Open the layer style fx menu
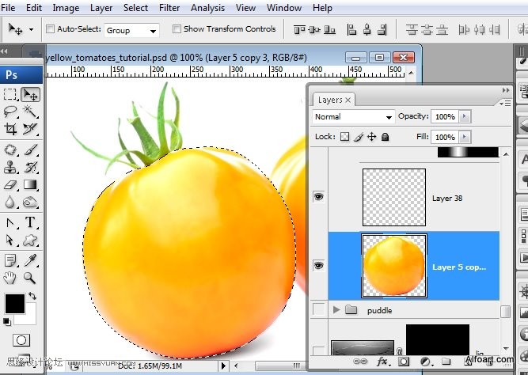This screenshot has height=375, width=528. [383, 362]
